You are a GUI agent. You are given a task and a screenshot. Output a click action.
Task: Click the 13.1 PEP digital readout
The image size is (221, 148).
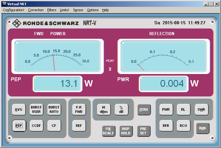click(57, 84)
